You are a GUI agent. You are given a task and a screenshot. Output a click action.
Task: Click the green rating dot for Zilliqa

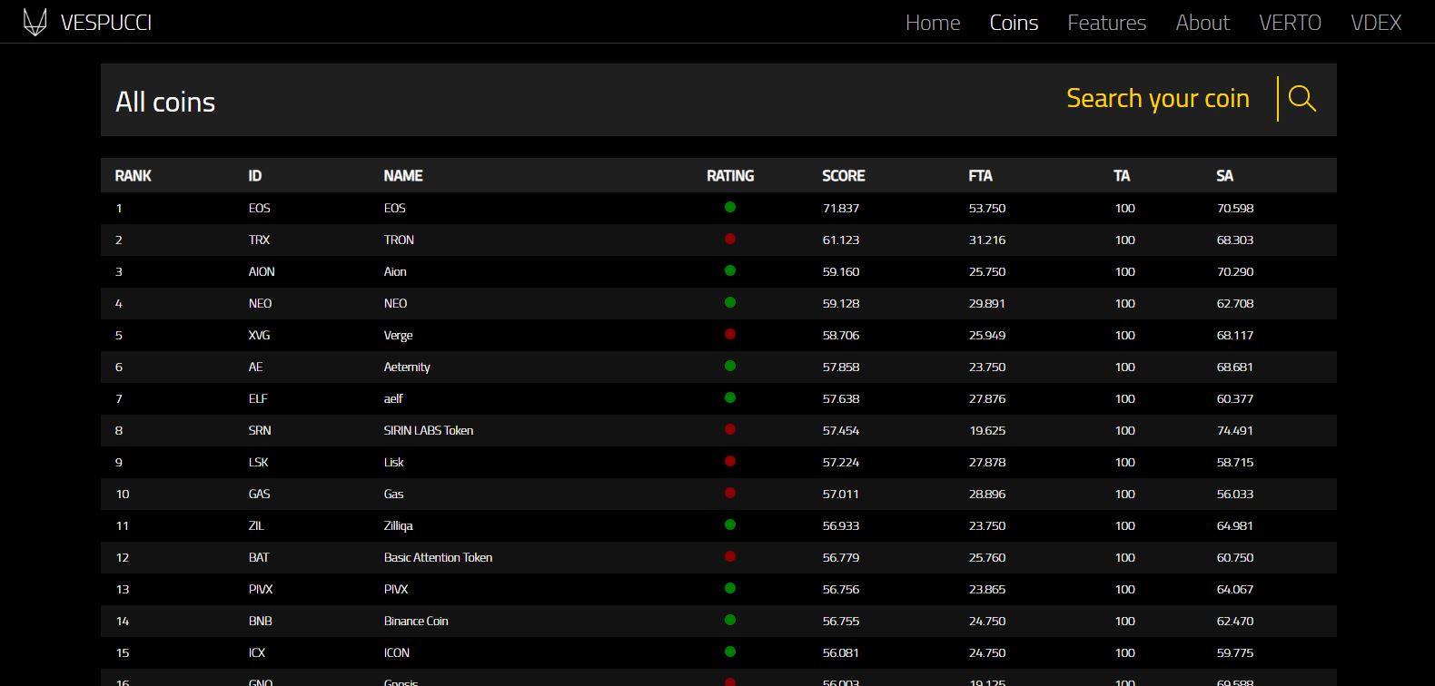click(x=730, y=524)
